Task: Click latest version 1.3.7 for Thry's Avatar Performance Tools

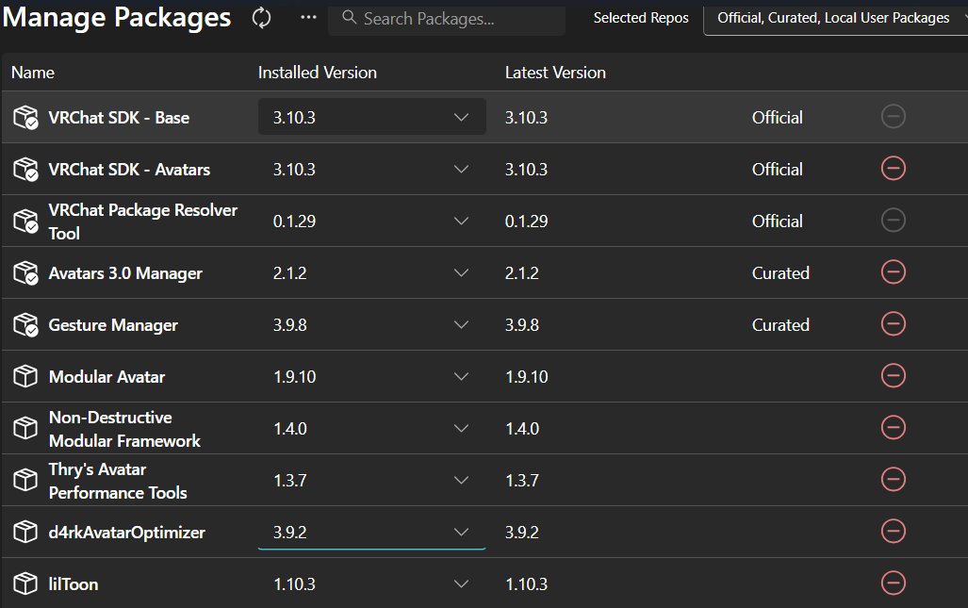Action: (x=522, y=481)
